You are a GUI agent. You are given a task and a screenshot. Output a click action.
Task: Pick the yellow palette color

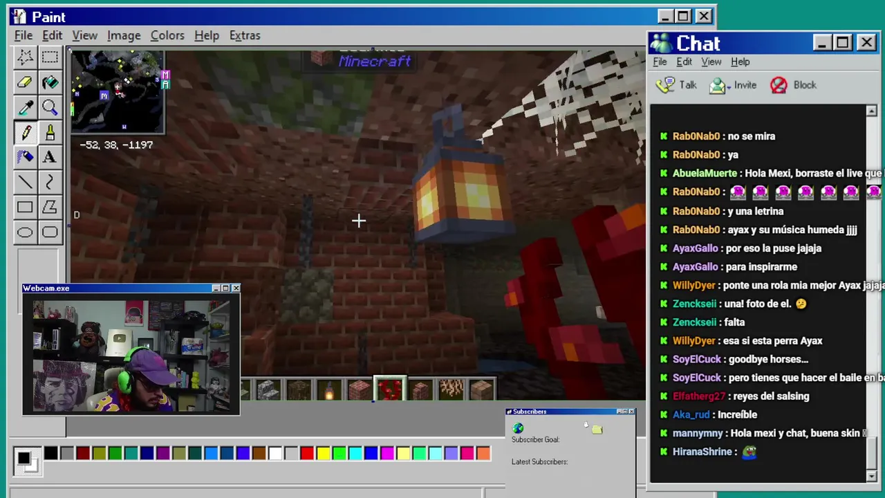pyautogui.click(x=323, y=454)
